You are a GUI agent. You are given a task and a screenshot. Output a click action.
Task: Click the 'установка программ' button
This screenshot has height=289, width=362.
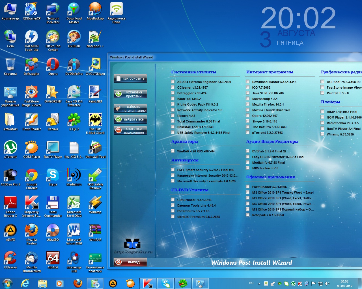click(130, 94)
